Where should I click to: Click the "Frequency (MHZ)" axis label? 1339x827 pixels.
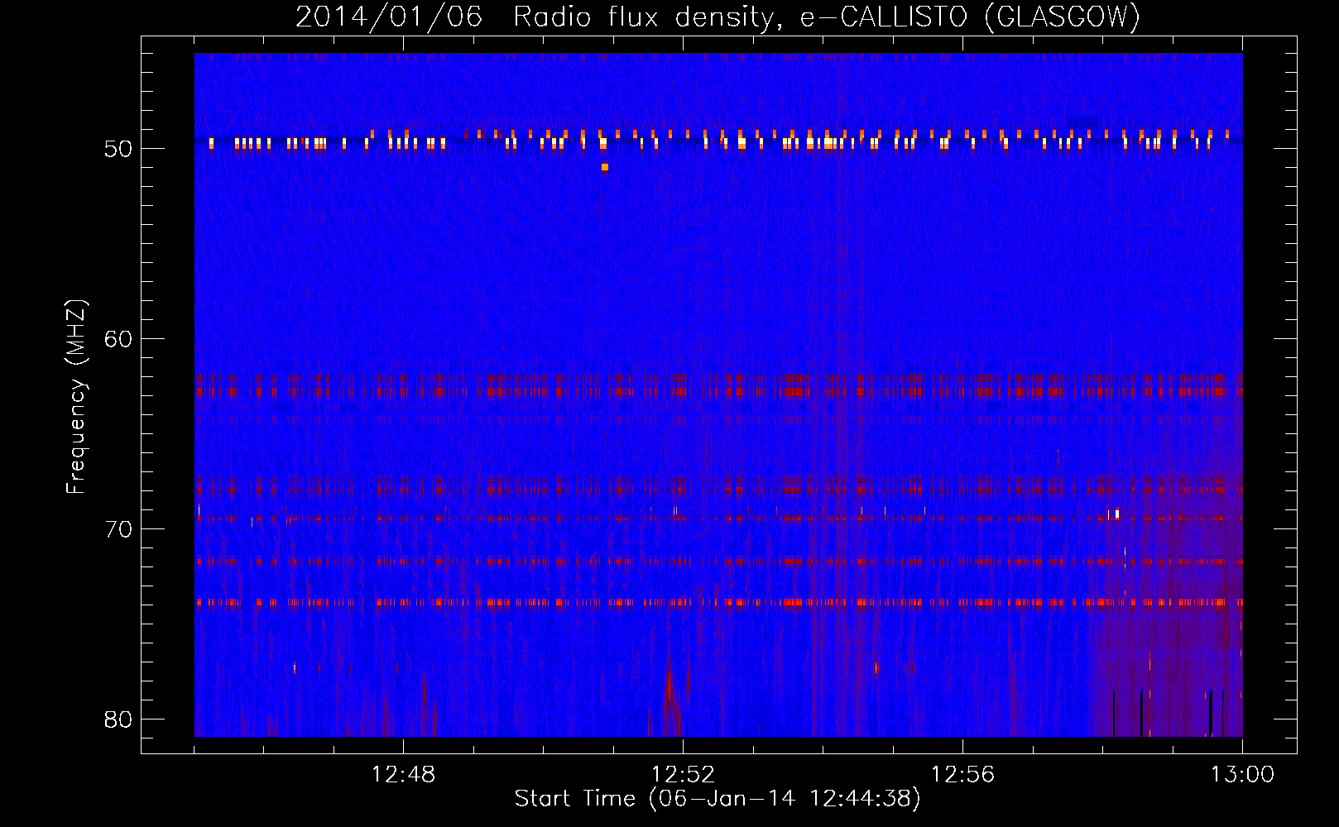tap(76, 397)
